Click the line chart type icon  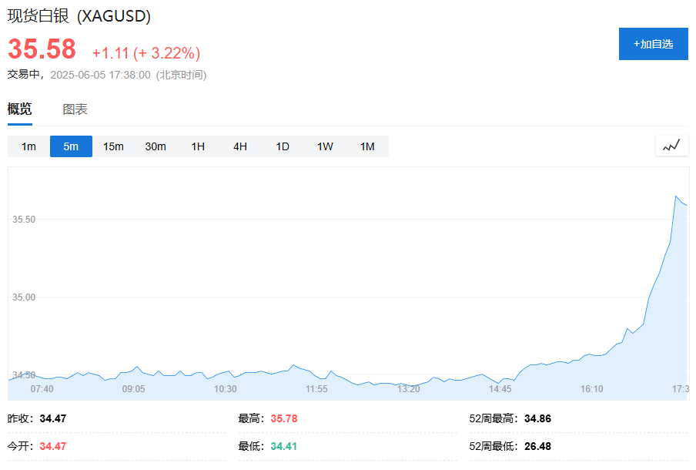point(671,146)
